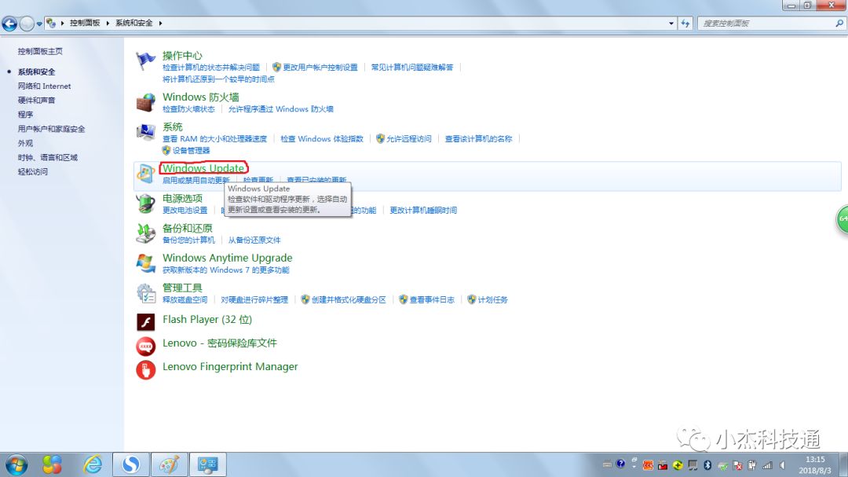
Task: Click the Control Panel taskbar button
Action: pos(207,464)
